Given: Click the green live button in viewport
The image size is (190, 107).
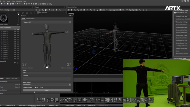Looking at the screenshot, I should 71,14.
